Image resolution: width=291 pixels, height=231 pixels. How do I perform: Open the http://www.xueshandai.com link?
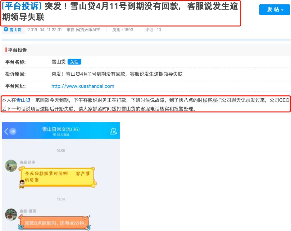(83, 86)
